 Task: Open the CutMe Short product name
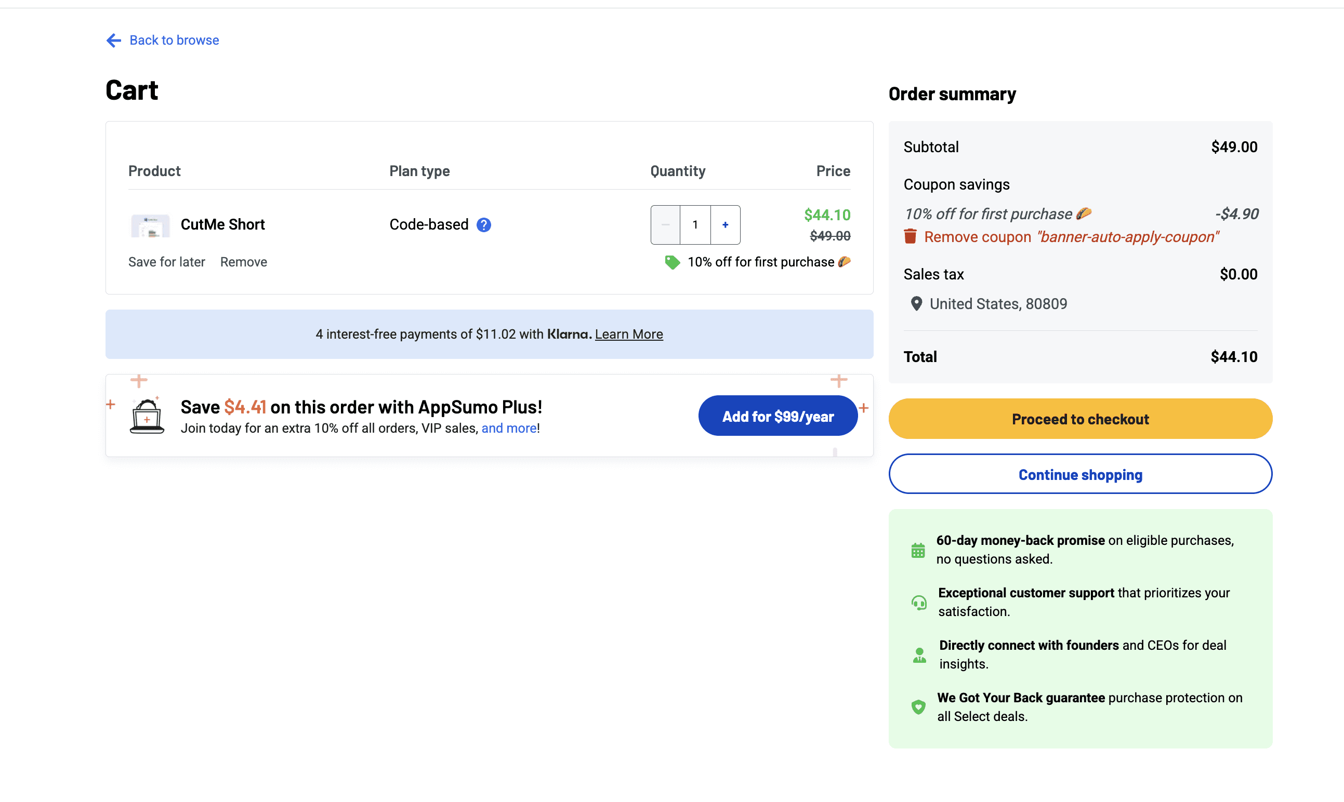pos(222,224)
